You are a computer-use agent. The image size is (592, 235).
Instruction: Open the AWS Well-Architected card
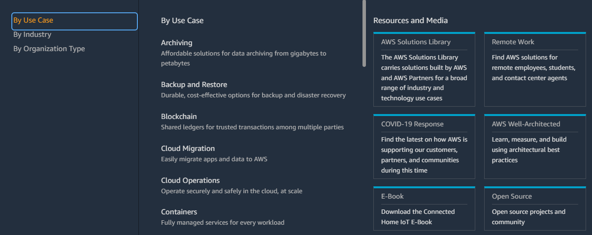pos(535,147)
